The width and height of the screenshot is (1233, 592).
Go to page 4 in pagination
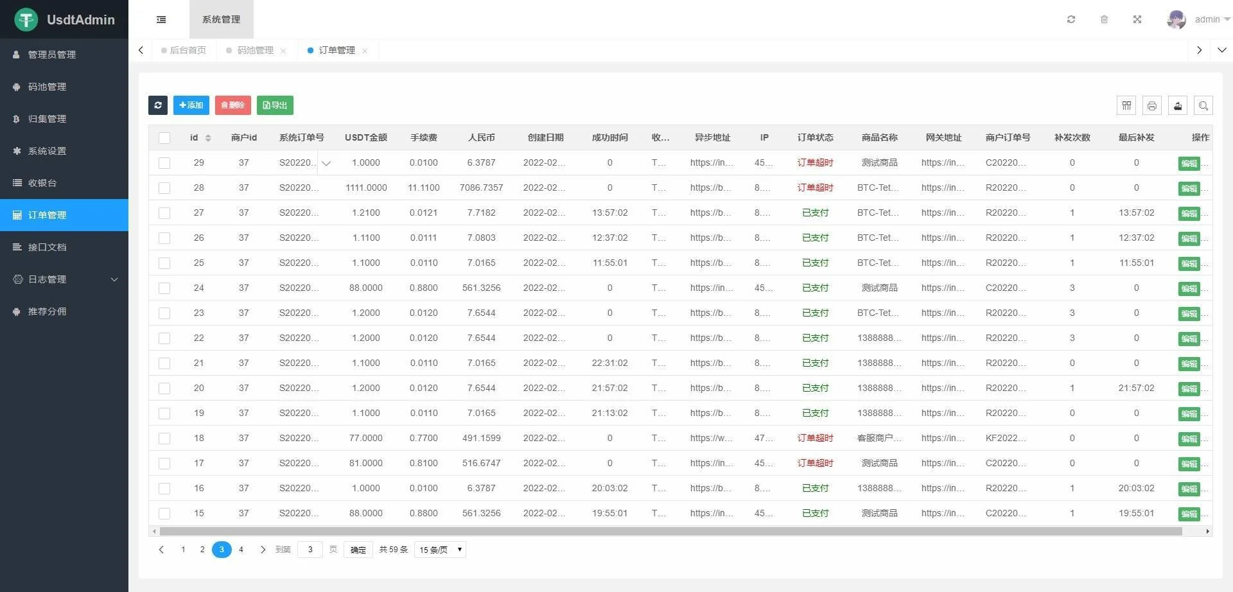coord(241,550)
